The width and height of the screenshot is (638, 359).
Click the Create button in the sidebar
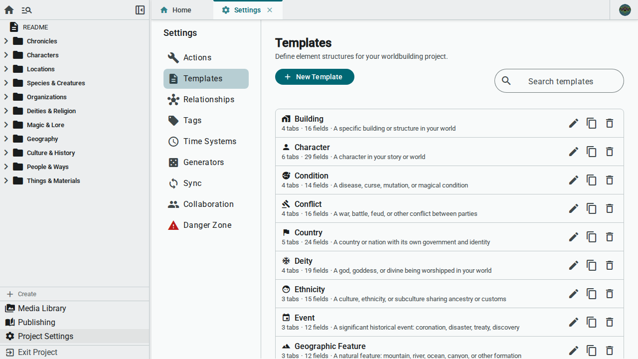(75, 294)
